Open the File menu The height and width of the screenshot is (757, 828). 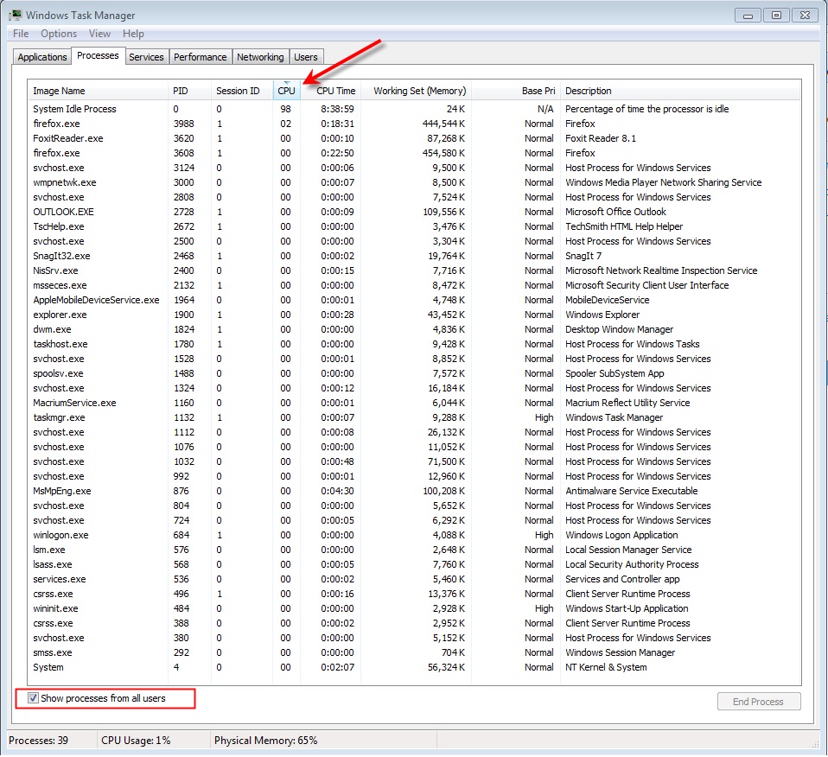[x=21, y=33]
